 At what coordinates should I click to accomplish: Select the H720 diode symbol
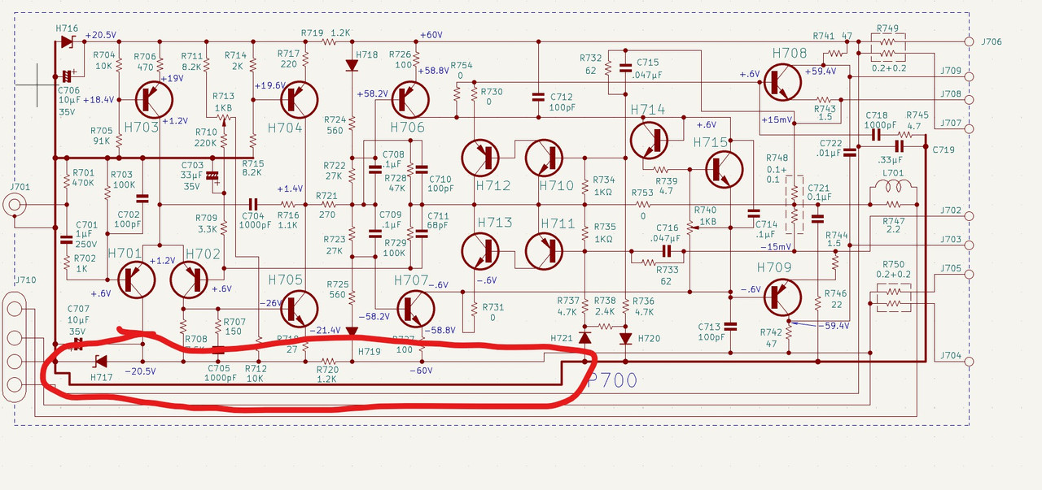click(x=625, y=338)
